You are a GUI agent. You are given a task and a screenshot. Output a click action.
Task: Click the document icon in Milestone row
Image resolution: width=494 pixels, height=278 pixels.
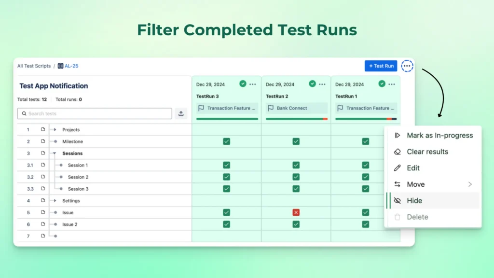(43, 141)
